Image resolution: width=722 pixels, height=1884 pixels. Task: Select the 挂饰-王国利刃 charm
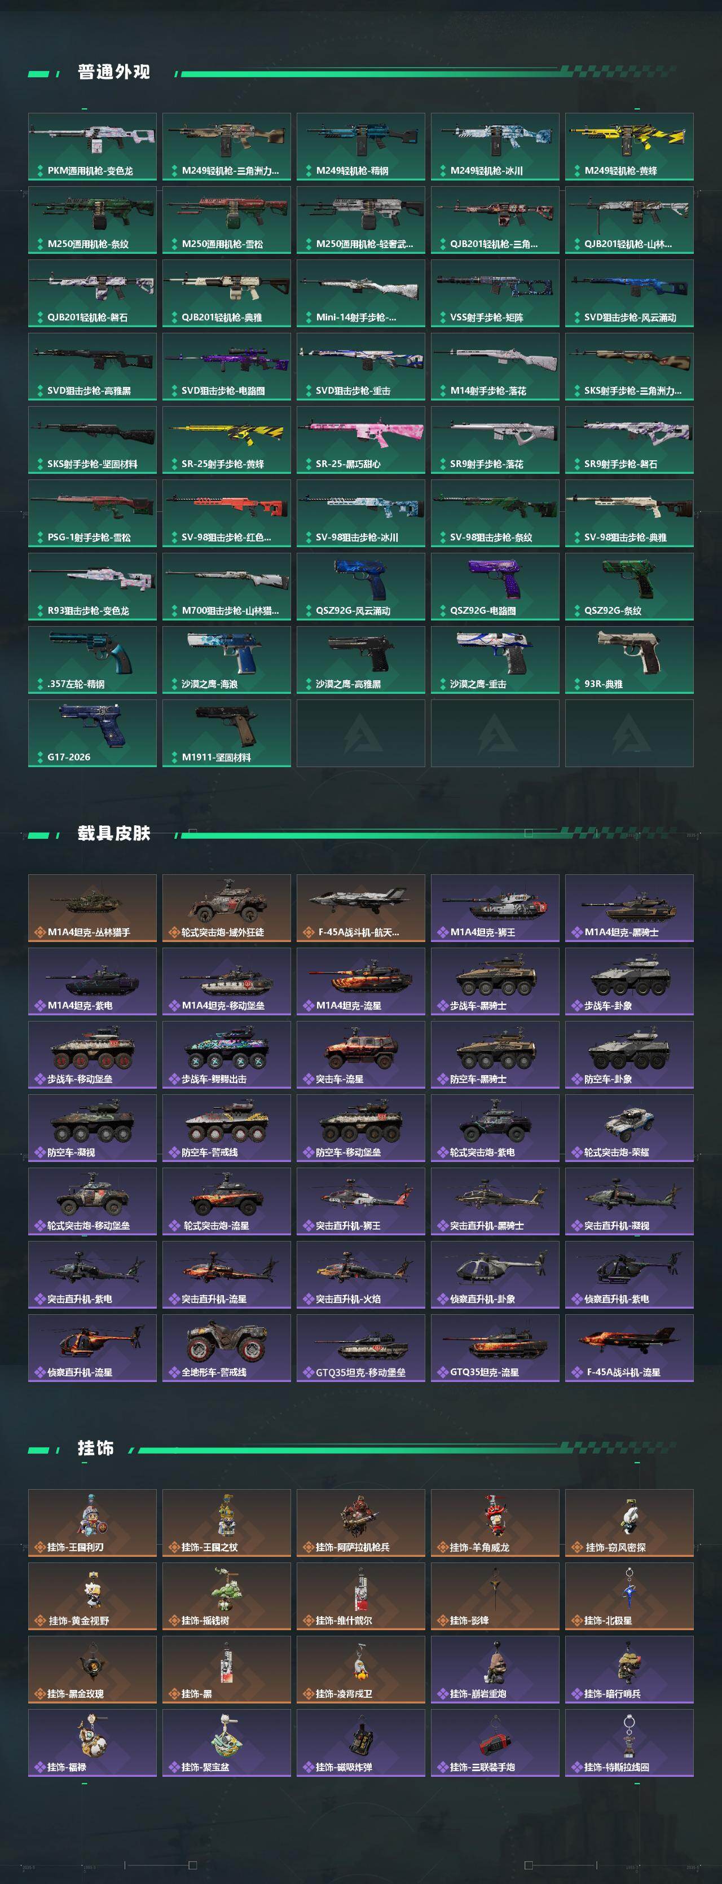pos(92,1524)
